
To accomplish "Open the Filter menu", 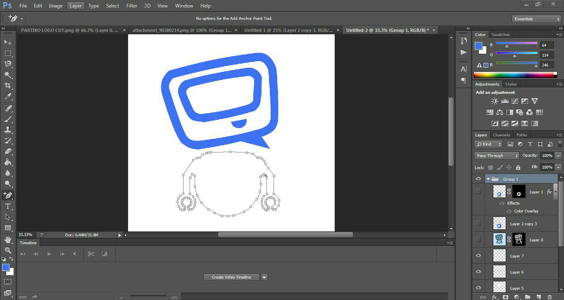I will coord(132,6).
